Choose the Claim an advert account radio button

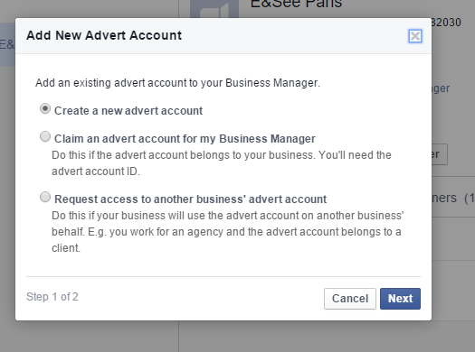point(45,136)
